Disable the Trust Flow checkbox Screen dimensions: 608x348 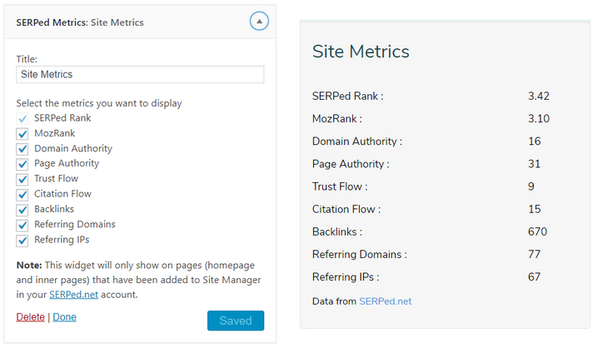pyautogui.click(x=22, y=179)
